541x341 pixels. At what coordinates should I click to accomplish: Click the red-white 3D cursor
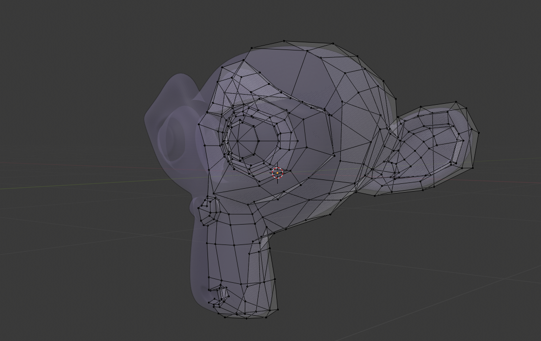[277, 173]
